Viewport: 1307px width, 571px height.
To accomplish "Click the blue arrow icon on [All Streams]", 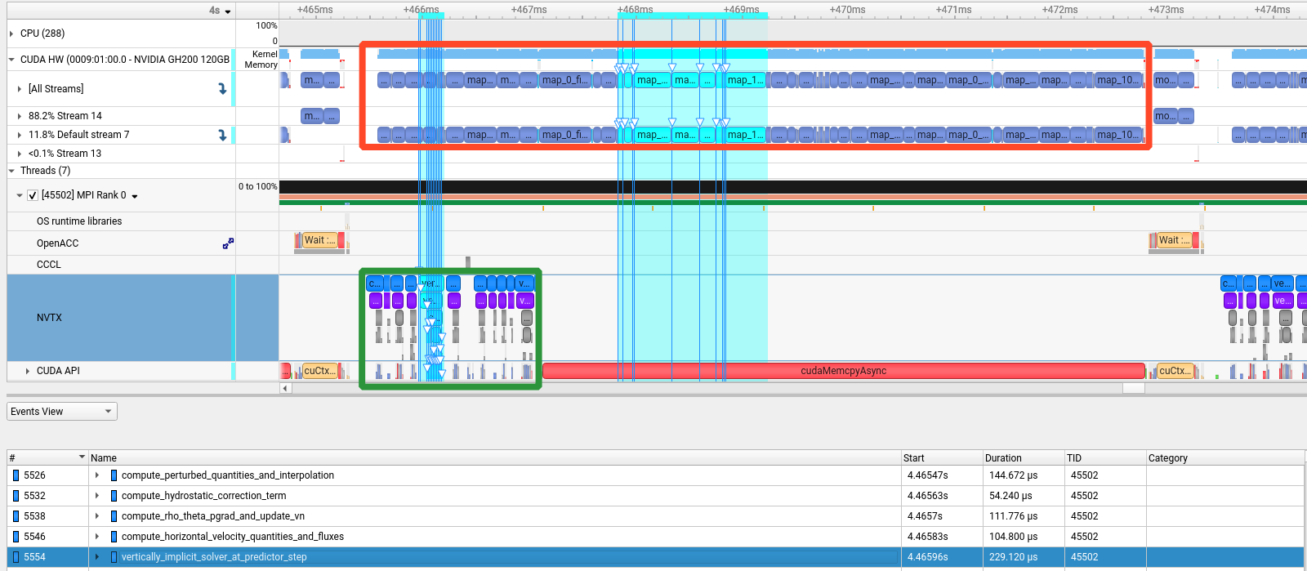I will click(222, 89).
